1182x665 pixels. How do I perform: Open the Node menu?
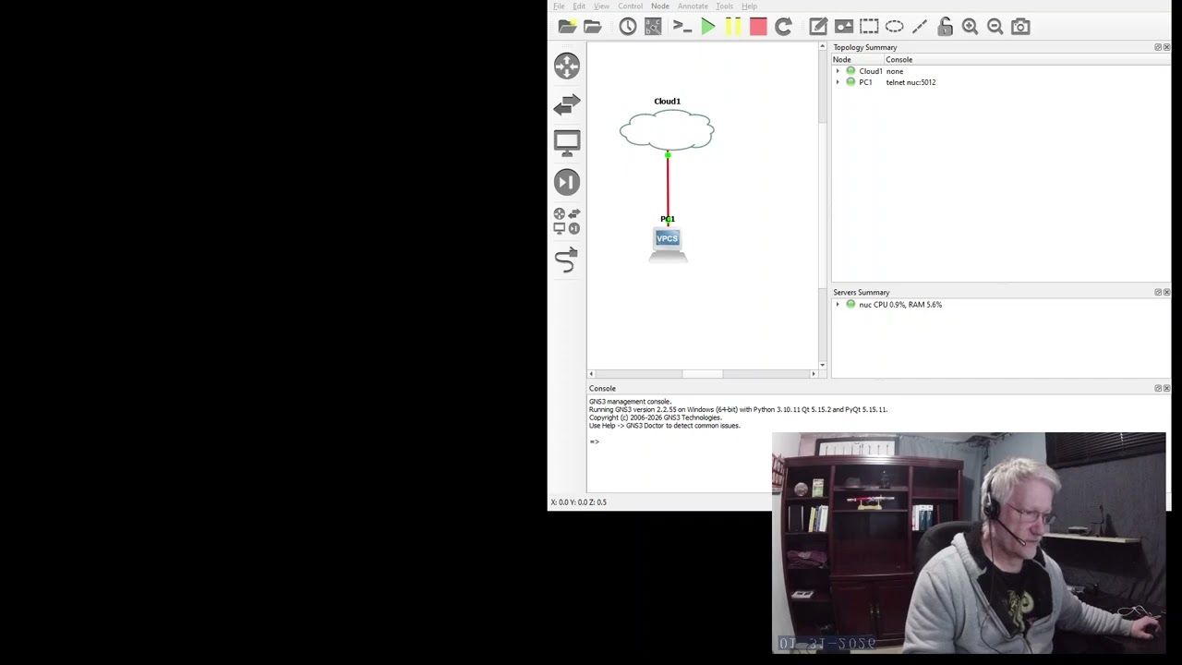click(x=660, y=6)
